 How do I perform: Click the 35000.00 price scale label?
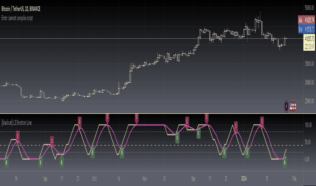309,64
